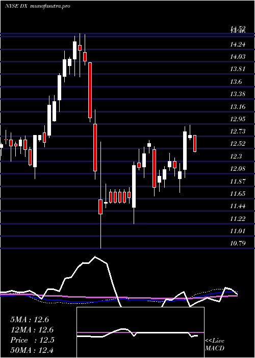Select the 13.16 price axis label
The width and height of the screenshot is (255, 358).
pyautogui.click(x=238, y=106)
